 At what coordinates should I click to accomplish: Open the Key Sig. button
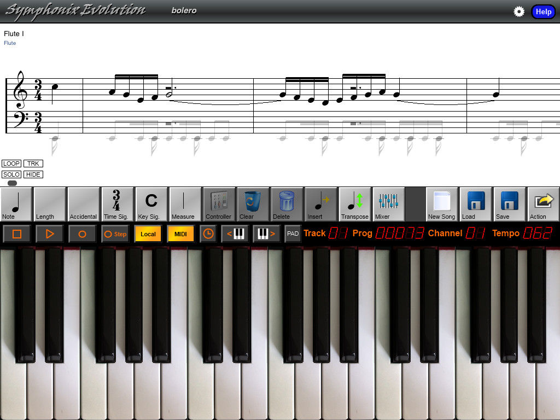coord(151,205)
